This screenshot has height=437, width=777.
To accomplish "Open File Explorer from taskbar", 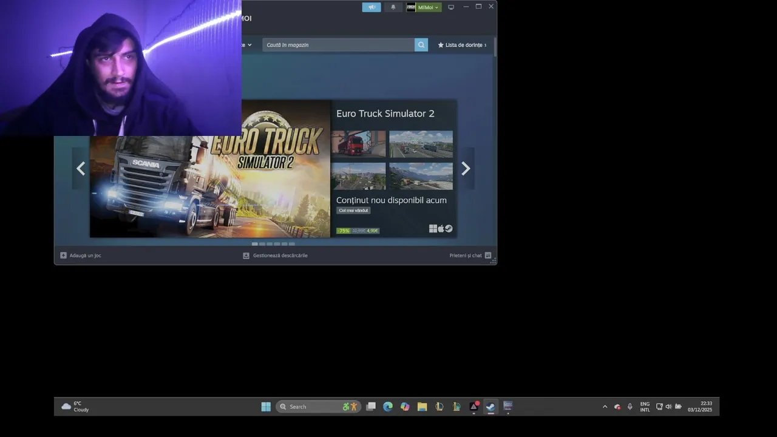I will click(422, 407).
